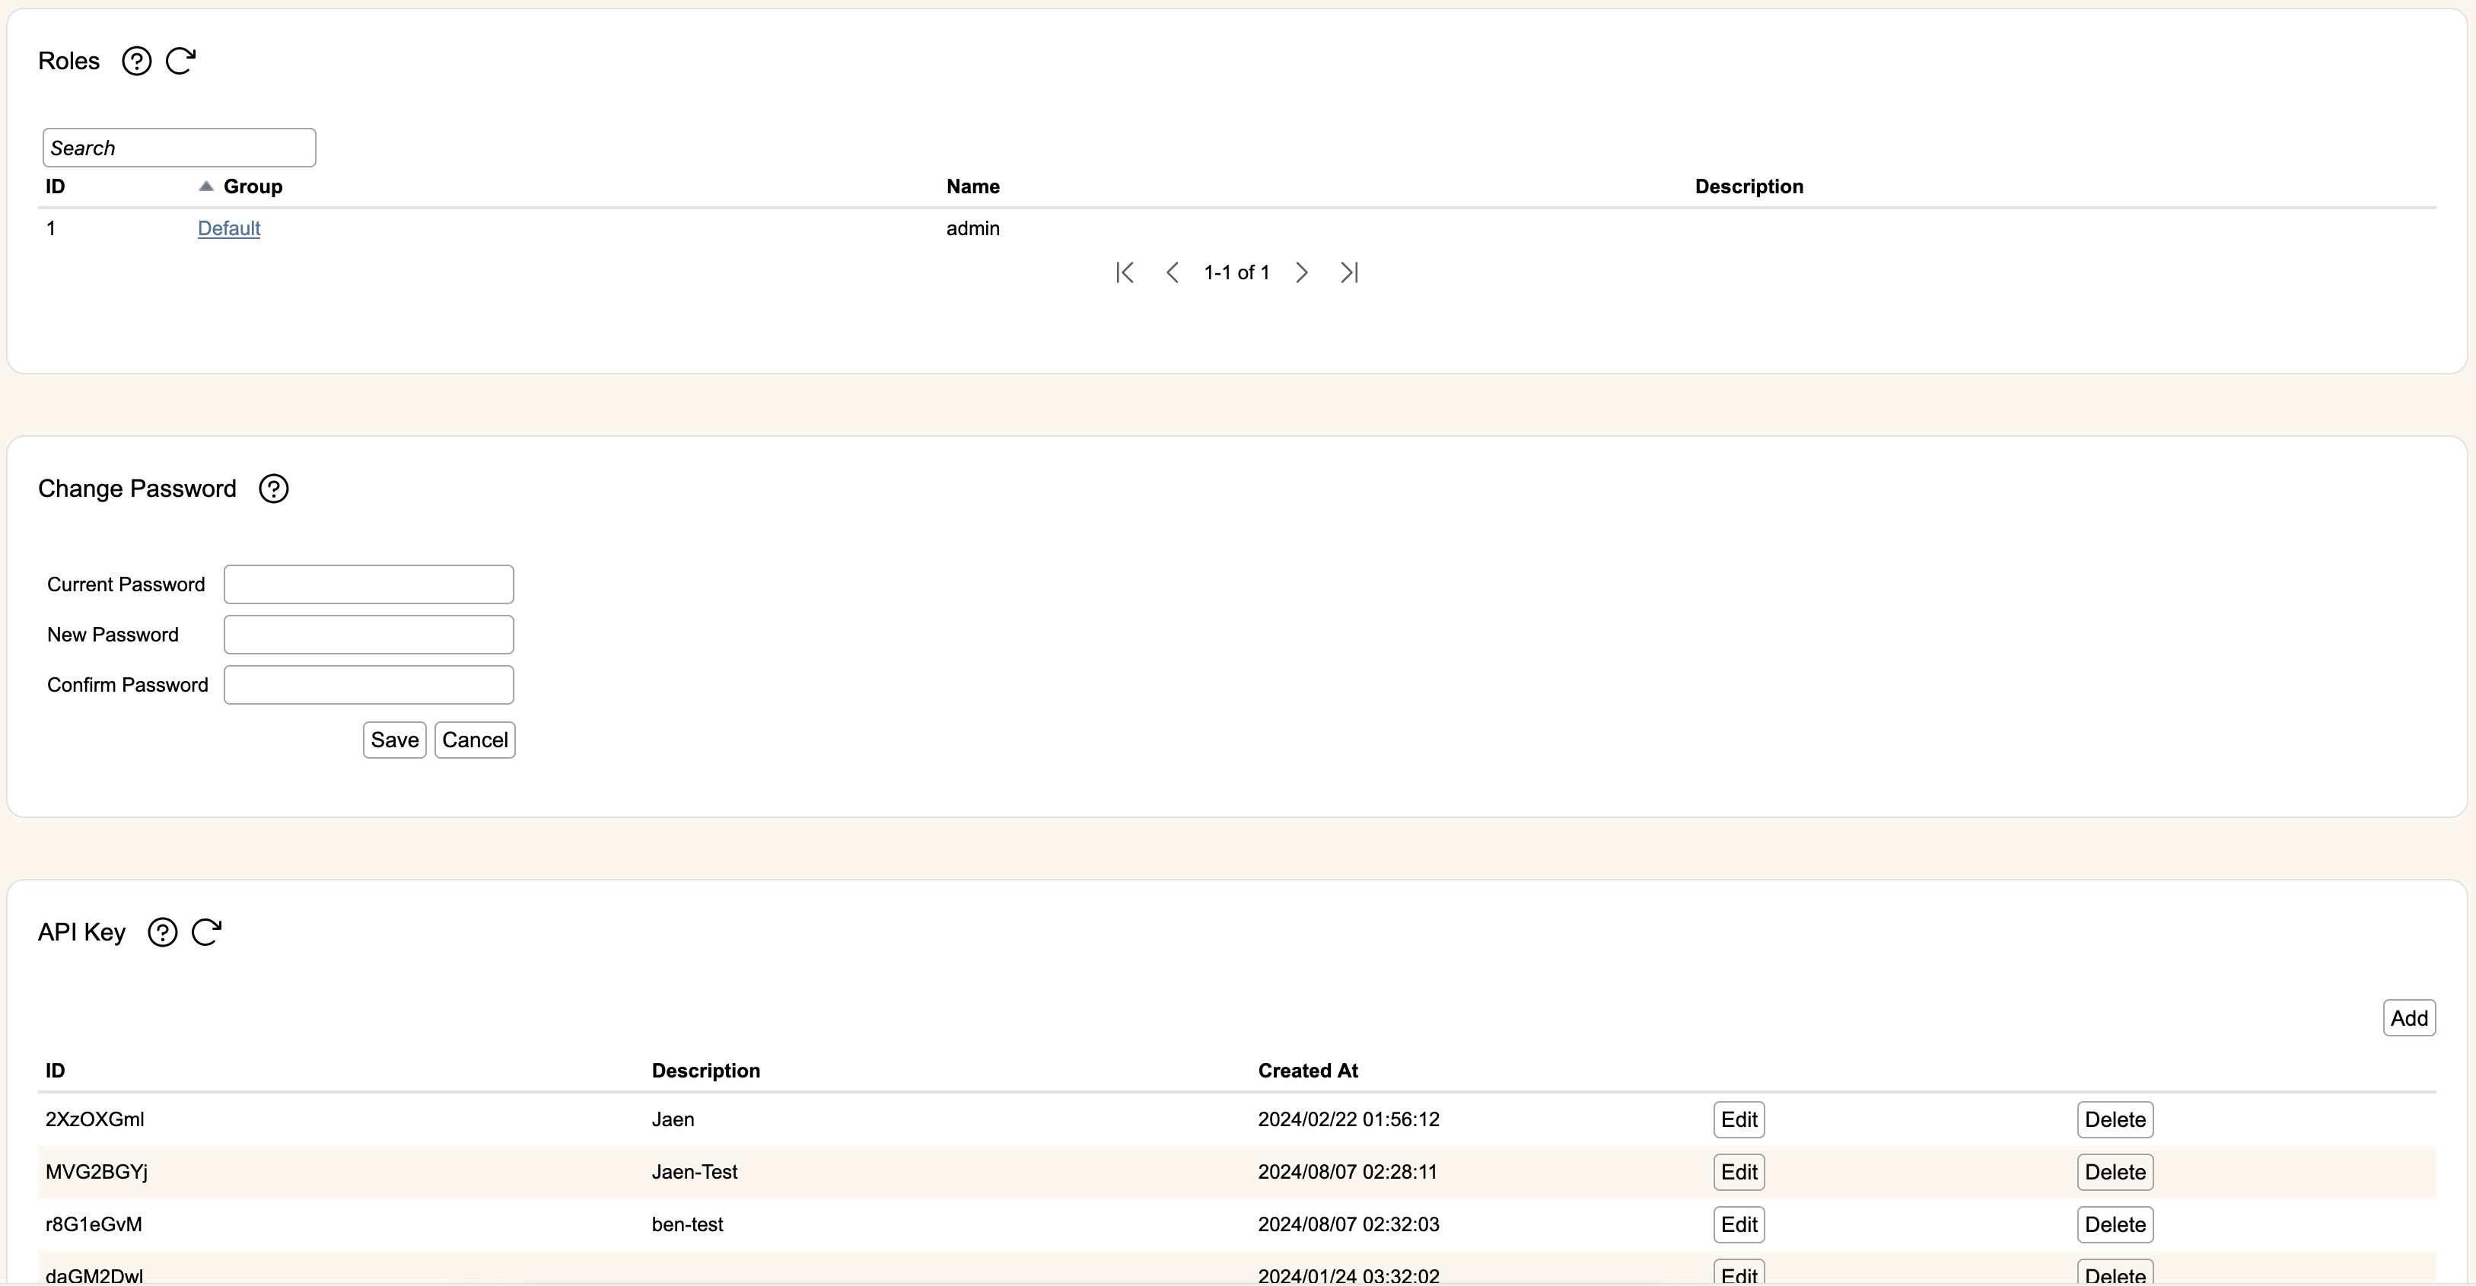Click the Roles Description column header
Screen dimensions: 2476x1286
[1749, 186]
